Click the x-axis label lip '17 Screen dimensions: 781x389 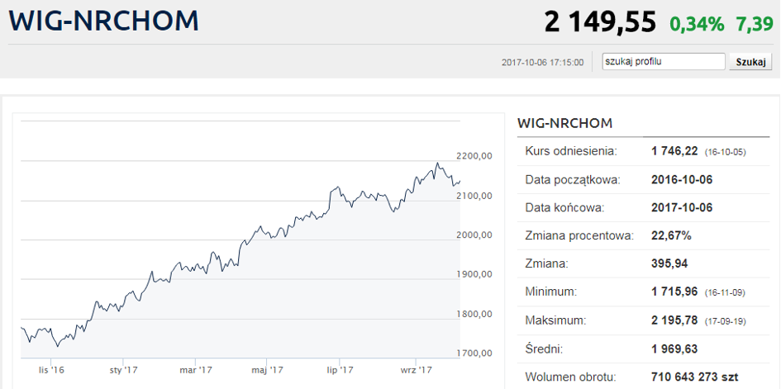point(340,370)
